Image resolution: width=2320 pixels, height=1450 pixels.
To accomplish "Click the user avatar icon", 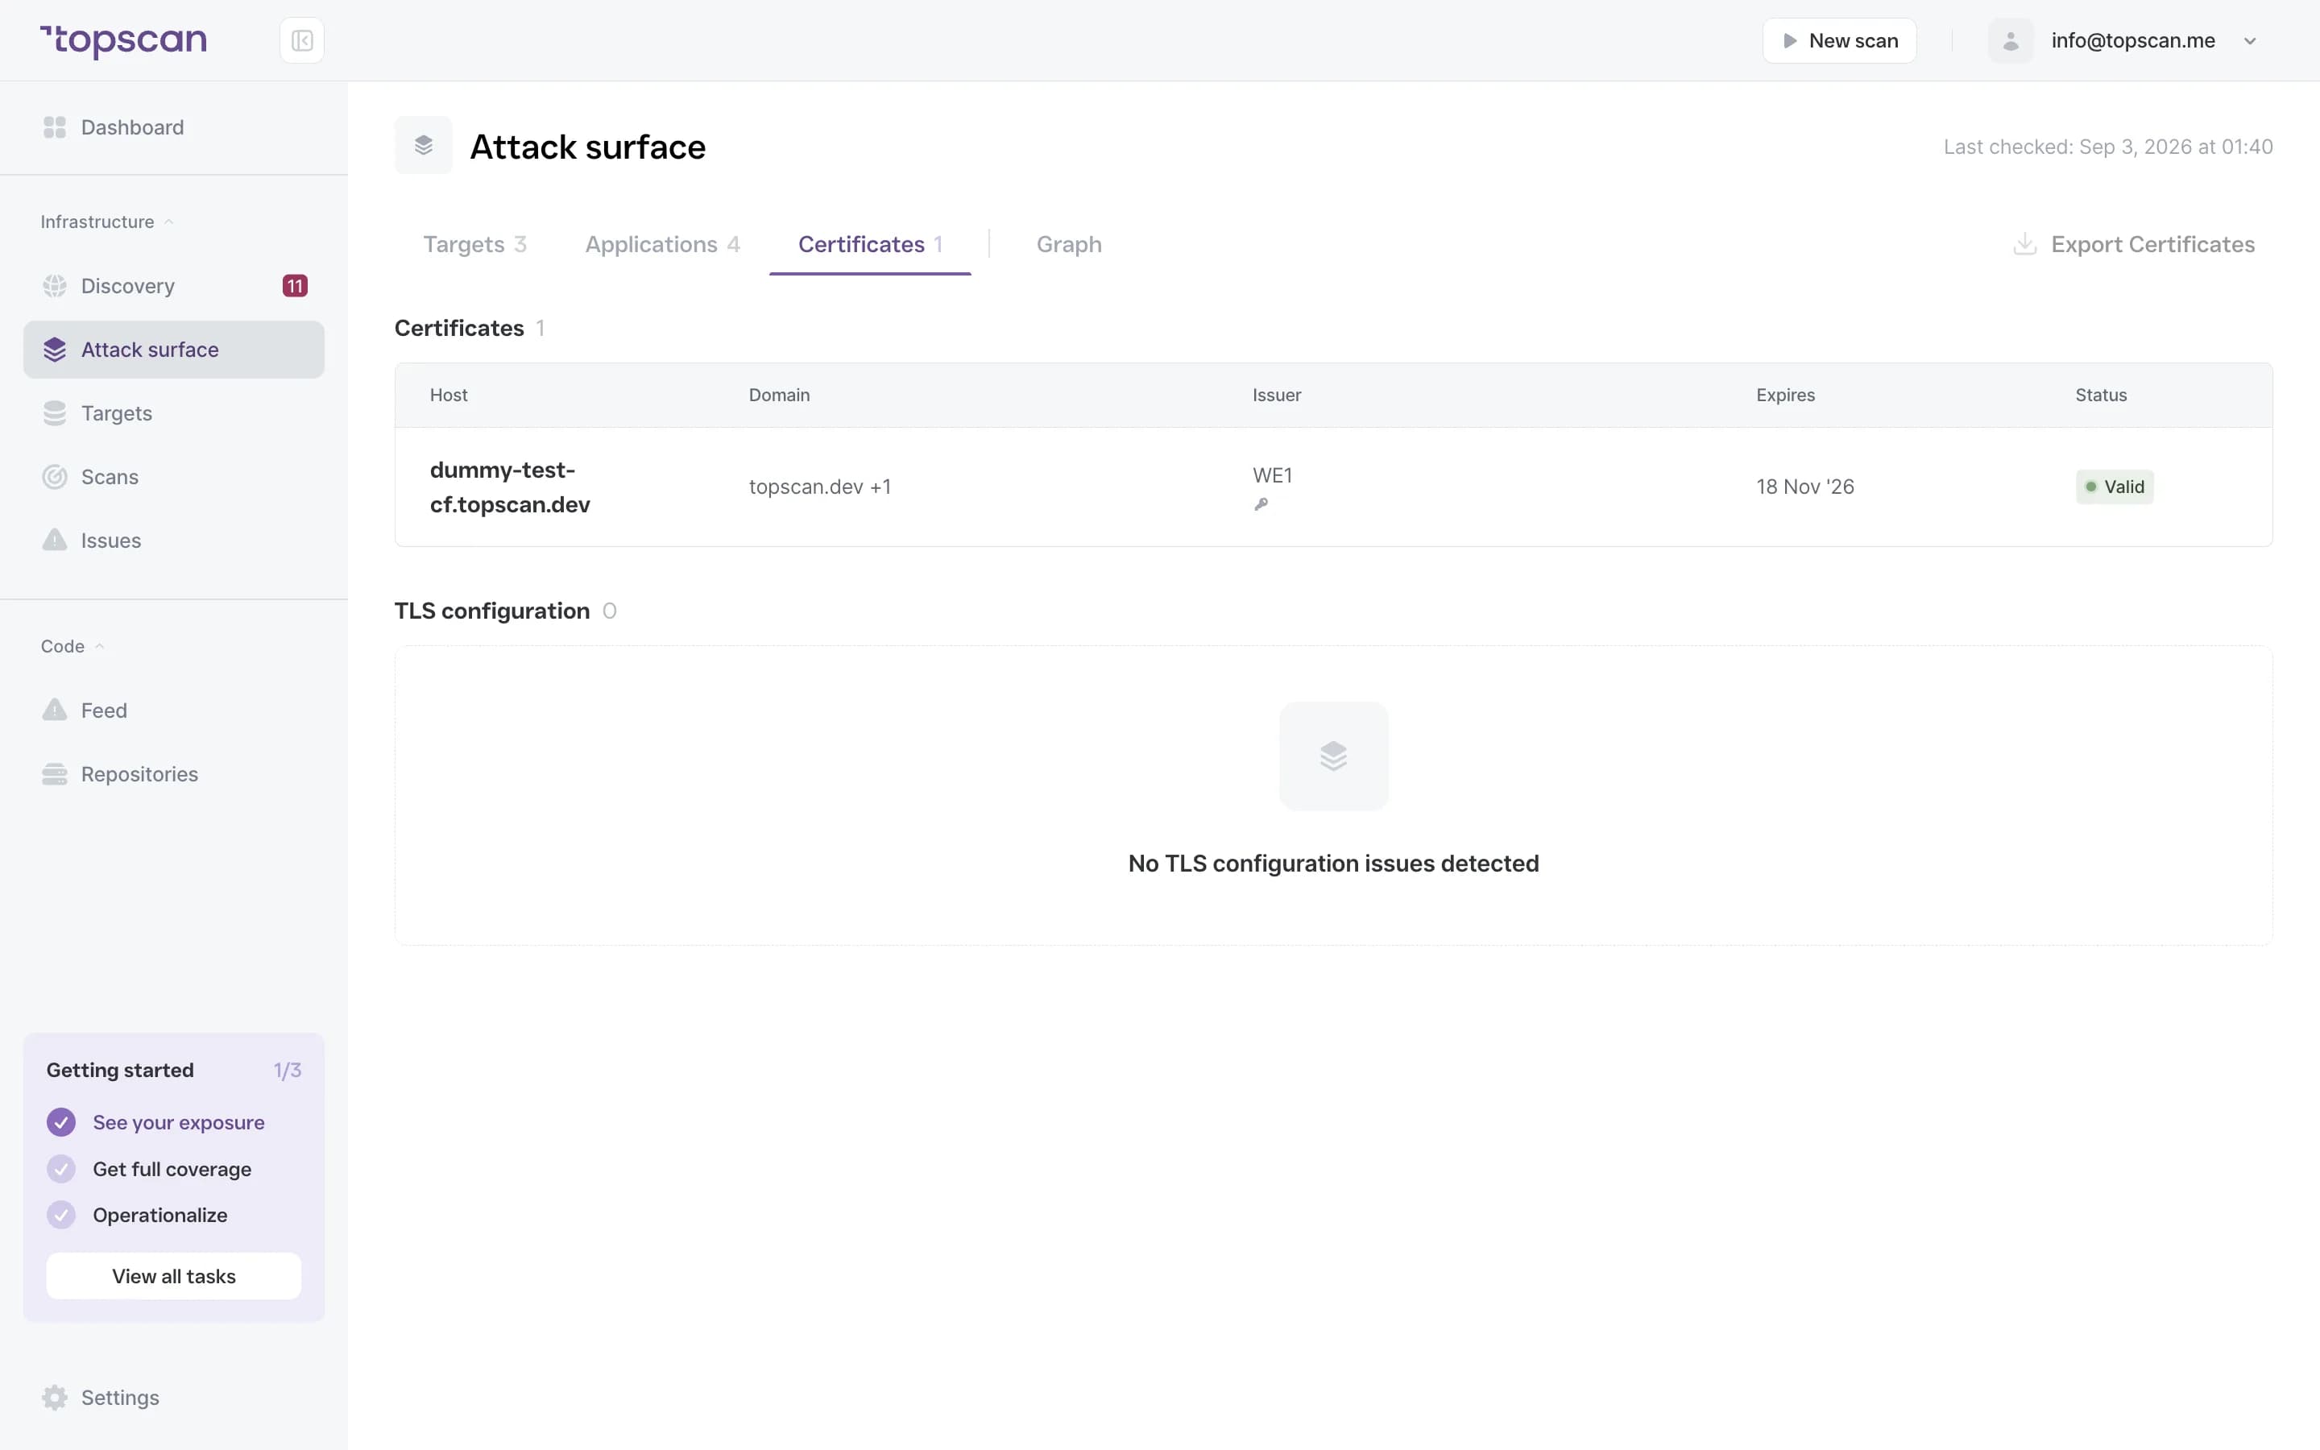I will tap(2011, 40).
